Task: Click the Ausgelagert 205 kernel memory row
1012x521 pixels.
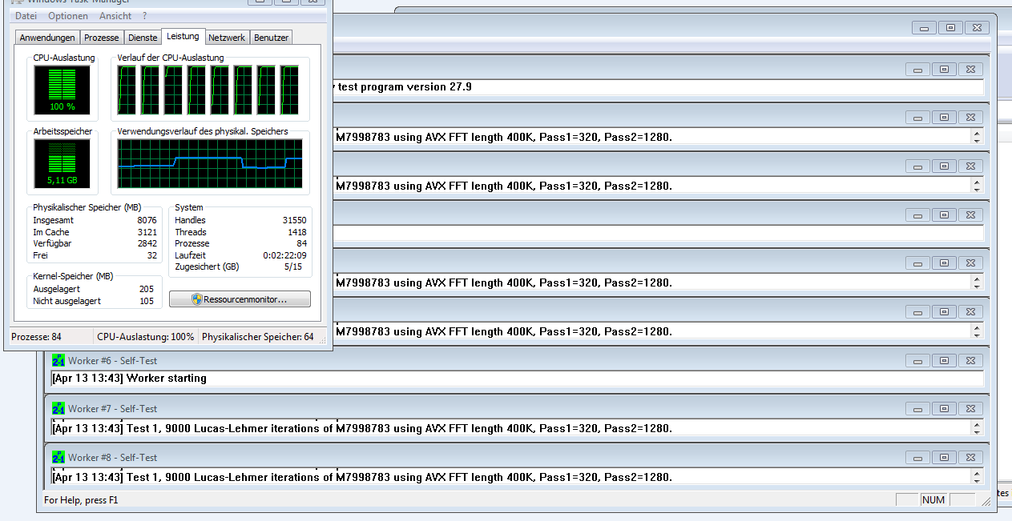Action: click(x=95, y=289)
